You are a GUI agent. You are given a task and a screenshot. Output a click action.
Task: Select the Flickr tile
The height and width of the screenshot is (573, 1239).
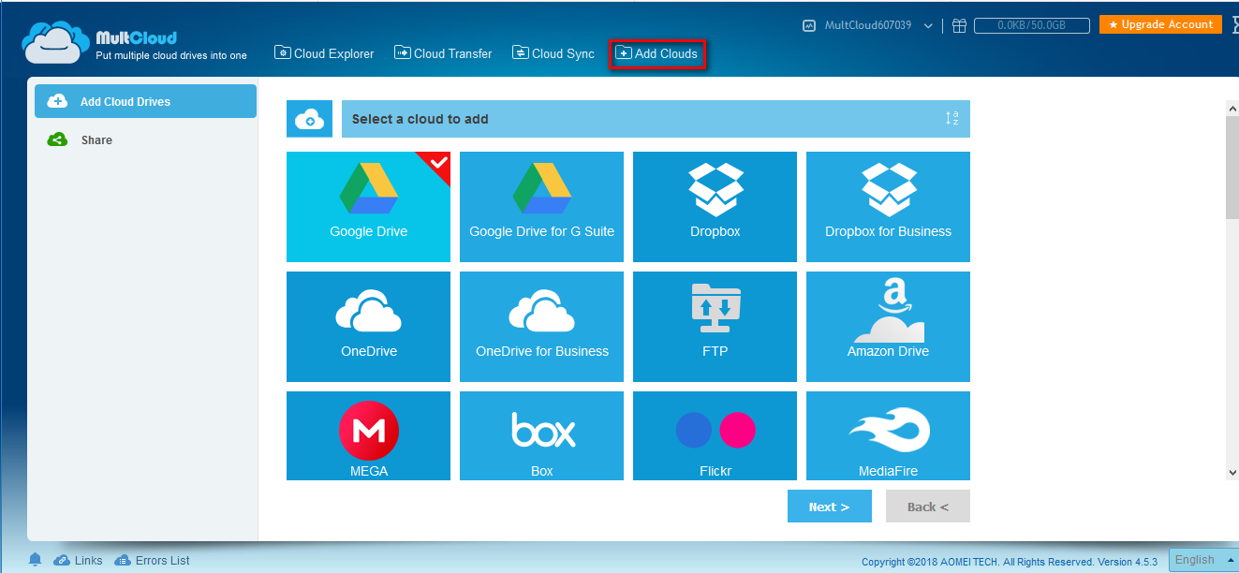click(715, 435)
